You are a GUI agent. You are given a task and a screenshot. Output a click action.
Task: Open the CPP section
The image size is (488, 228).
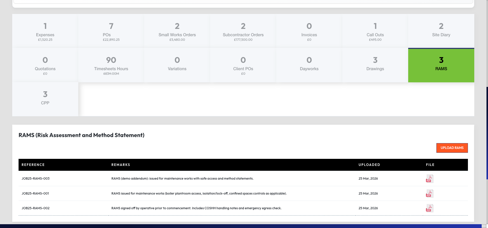(x=45, y=99)
